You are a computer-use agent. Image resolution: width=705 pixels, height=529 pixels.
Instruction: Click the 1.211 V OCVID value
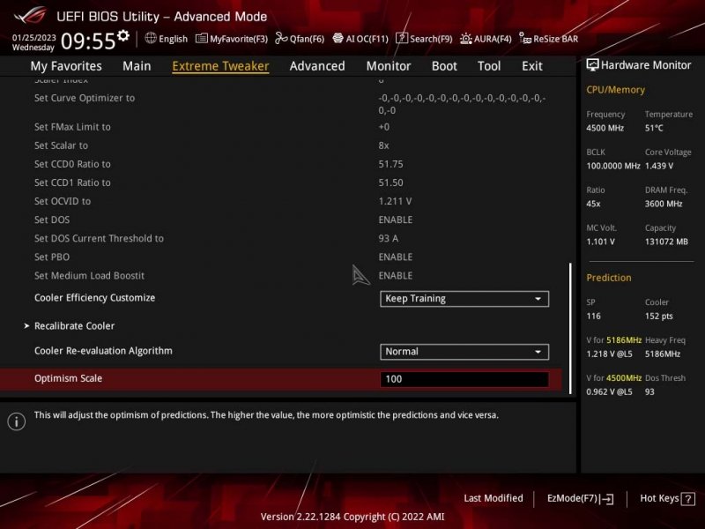pyautogui.click(x=395, y=202)
